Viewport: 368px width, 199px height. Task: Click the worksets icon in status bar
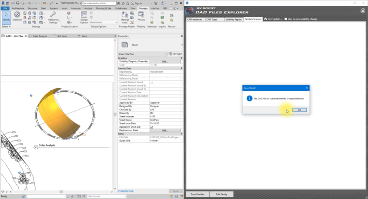pos(23,196)
